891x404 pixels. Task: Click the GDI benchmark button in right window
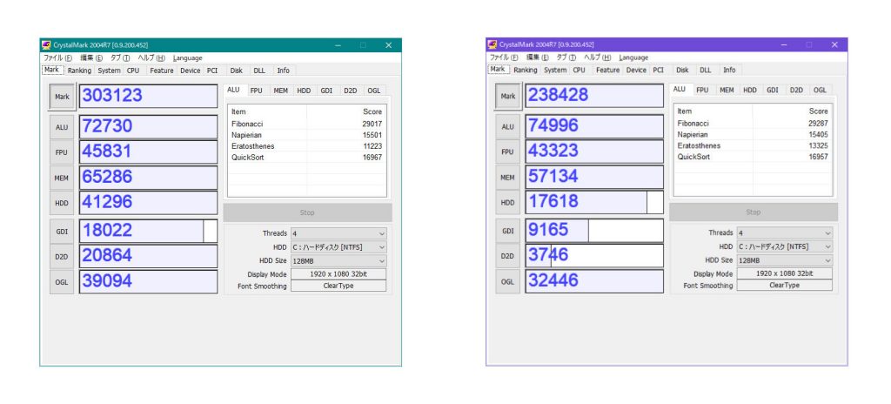coord(508,231)
